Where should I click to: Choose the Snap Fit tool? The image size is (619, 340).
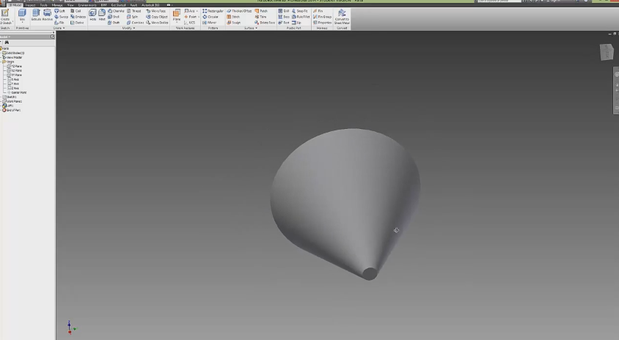point(300,11)
